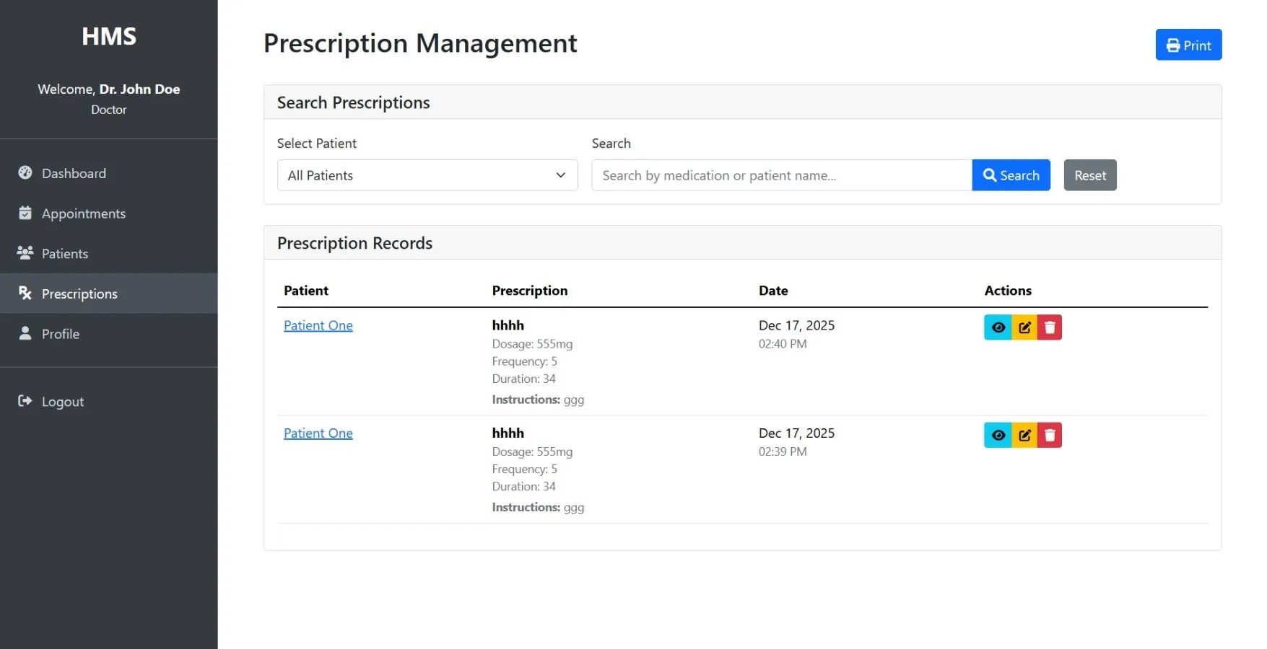This screenshot has width=1267, height=649.
Task: Click the medication search input field
Action: 781,175
